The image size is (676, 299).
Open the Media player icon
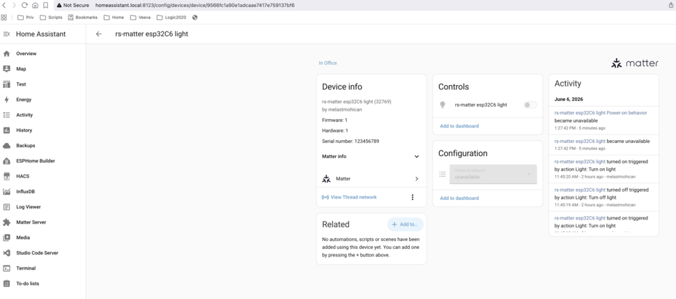[6, 237]
